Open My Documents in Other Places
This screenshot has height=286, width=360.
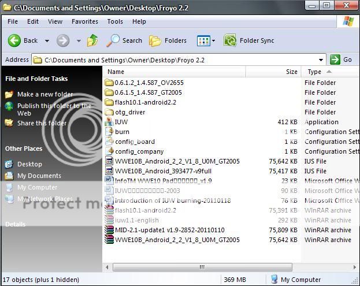coord(39,176)
